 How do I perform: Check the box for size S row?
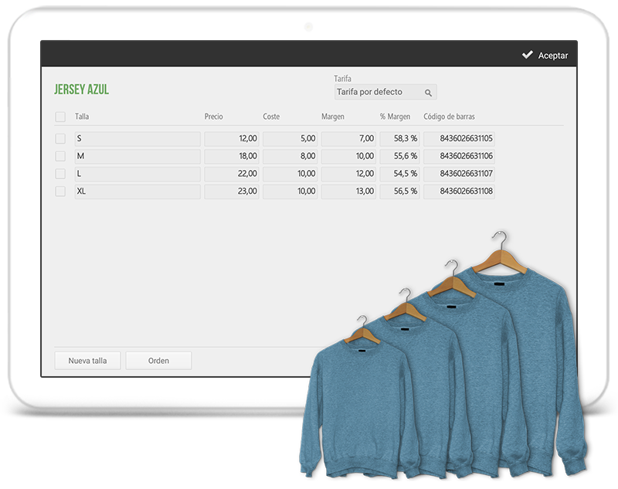tap(60, 139)
